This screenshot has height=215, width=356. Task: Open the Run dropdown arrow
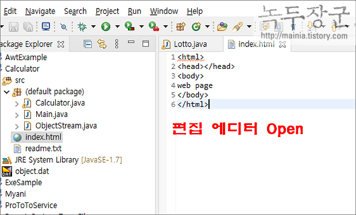coord(117,26)
